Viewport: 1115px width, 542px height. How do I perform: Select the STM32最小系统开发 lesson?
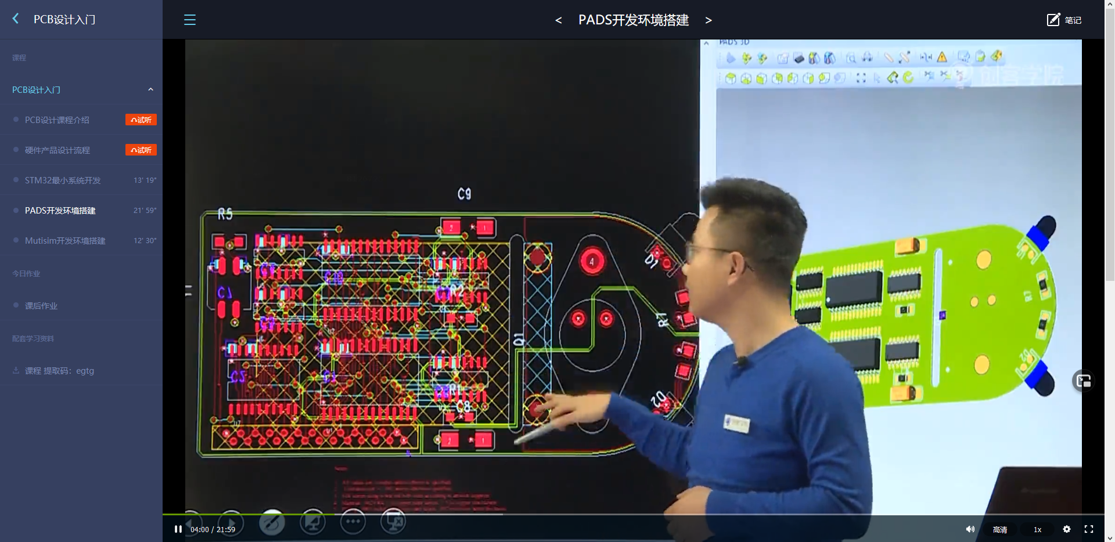click(63, 180)
